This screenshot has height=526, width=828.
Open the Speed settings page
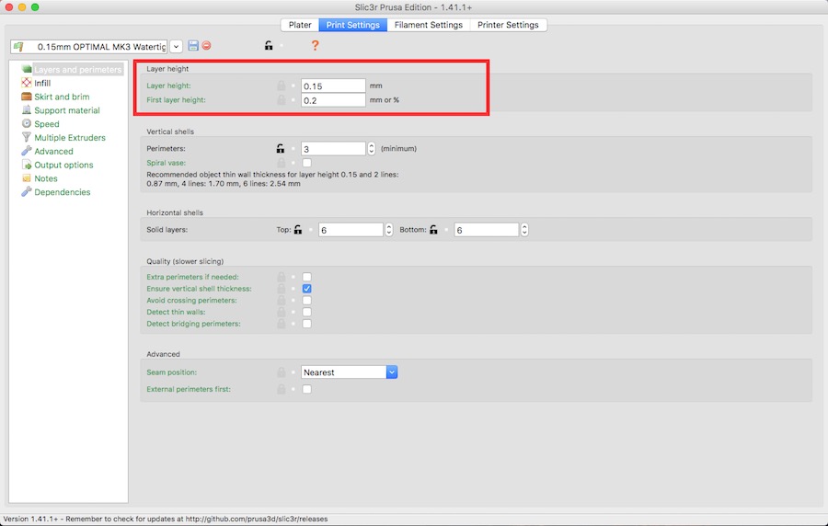pos(47,124)
